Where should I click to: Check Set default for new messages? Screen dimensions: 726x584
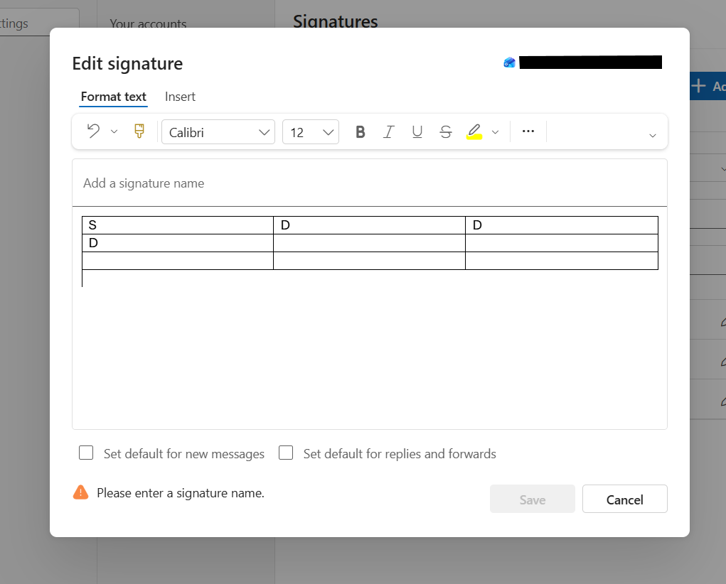(86, 453)
